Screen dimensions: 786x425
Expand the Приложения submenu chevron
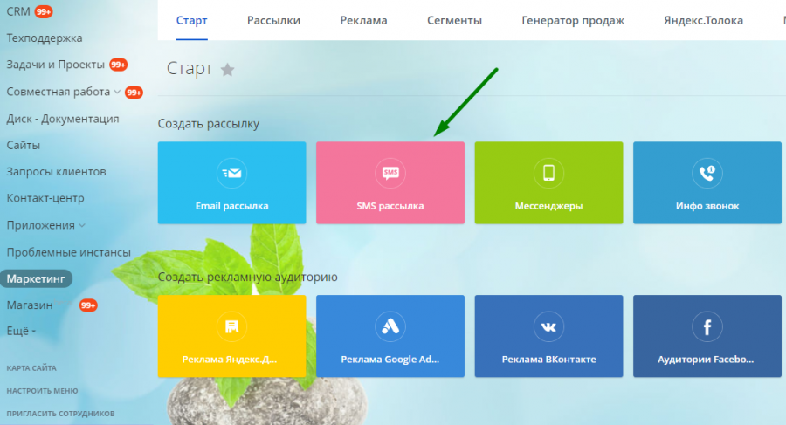click(x=82, y=225)
